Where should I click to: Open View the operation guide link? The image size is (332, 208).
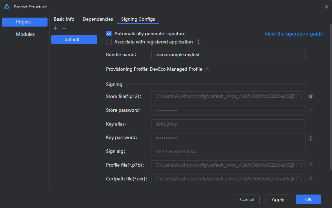pyautogui.click(x=293, y=34)
